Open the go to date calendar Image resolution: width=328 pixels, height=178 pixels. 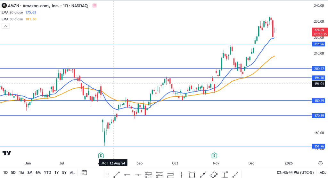click(84, 173)
